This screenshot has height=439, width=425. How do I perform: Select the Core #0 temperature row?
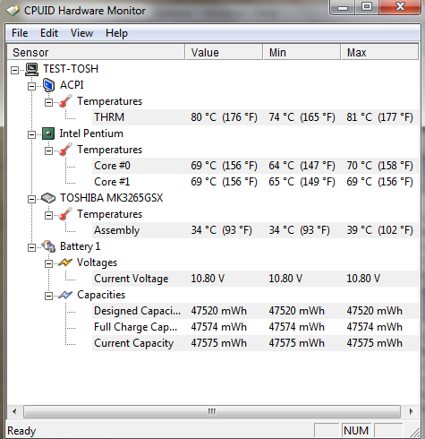coord(255,166)
